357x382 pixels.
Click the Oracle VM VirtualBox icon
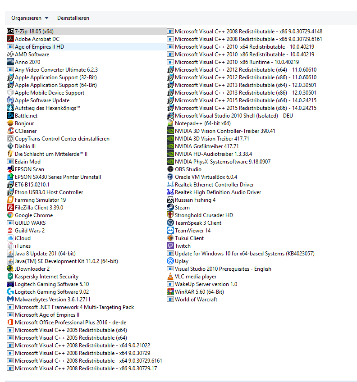[170, 177]
